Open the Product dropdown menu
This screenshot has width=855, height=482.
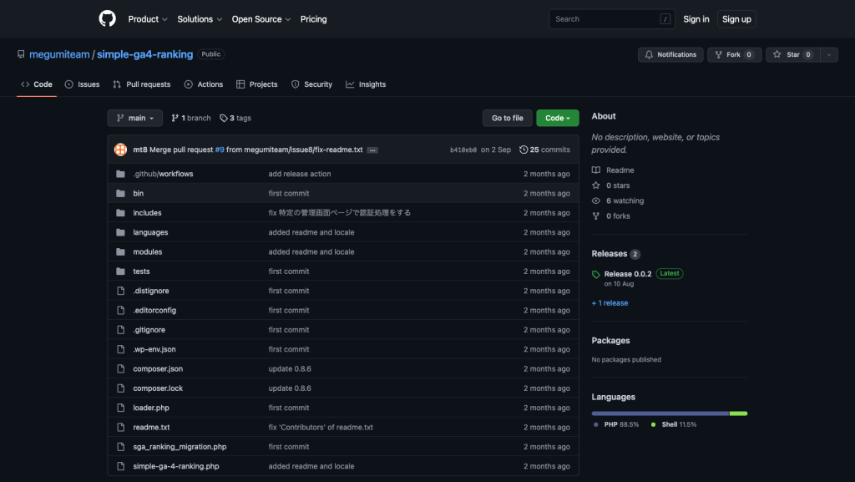point(148,19)
